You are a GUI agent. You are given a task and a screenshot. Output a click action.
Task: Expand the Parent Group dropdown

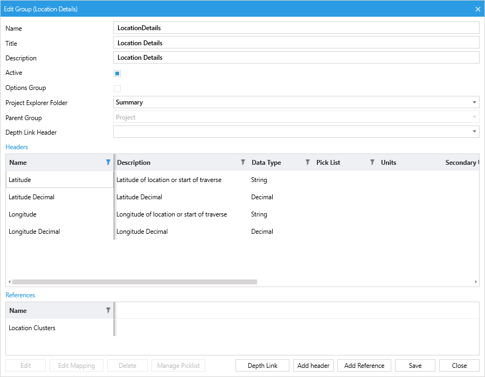pos(474,117)
